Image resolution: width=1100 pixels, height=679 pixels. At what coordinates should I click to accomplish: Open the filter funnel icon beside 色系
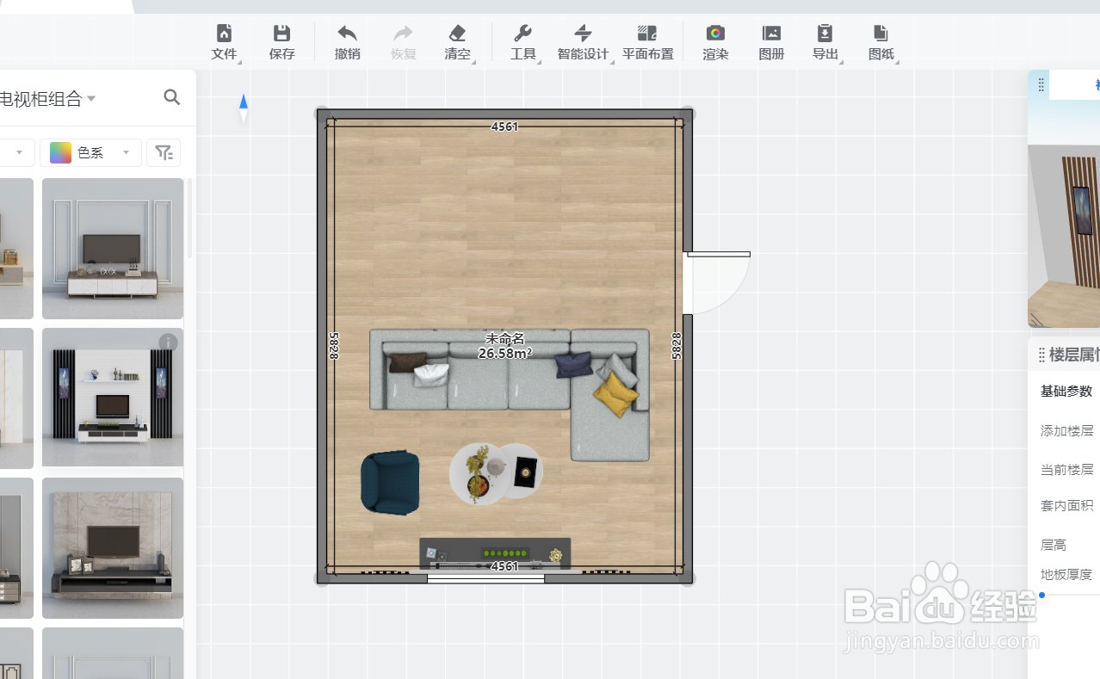(x=164, y=153)
